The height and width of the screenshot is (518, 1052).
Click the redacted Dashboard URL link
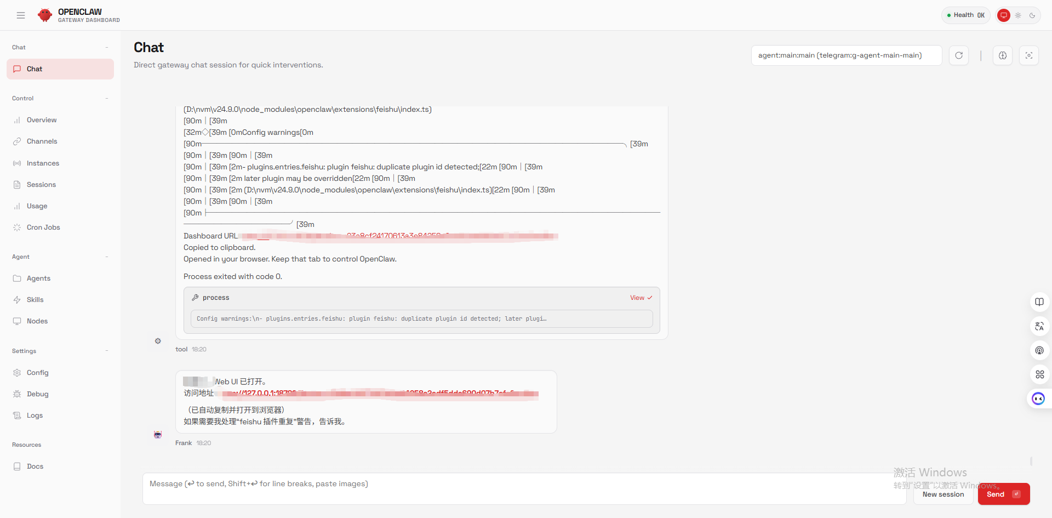point(399,236)
